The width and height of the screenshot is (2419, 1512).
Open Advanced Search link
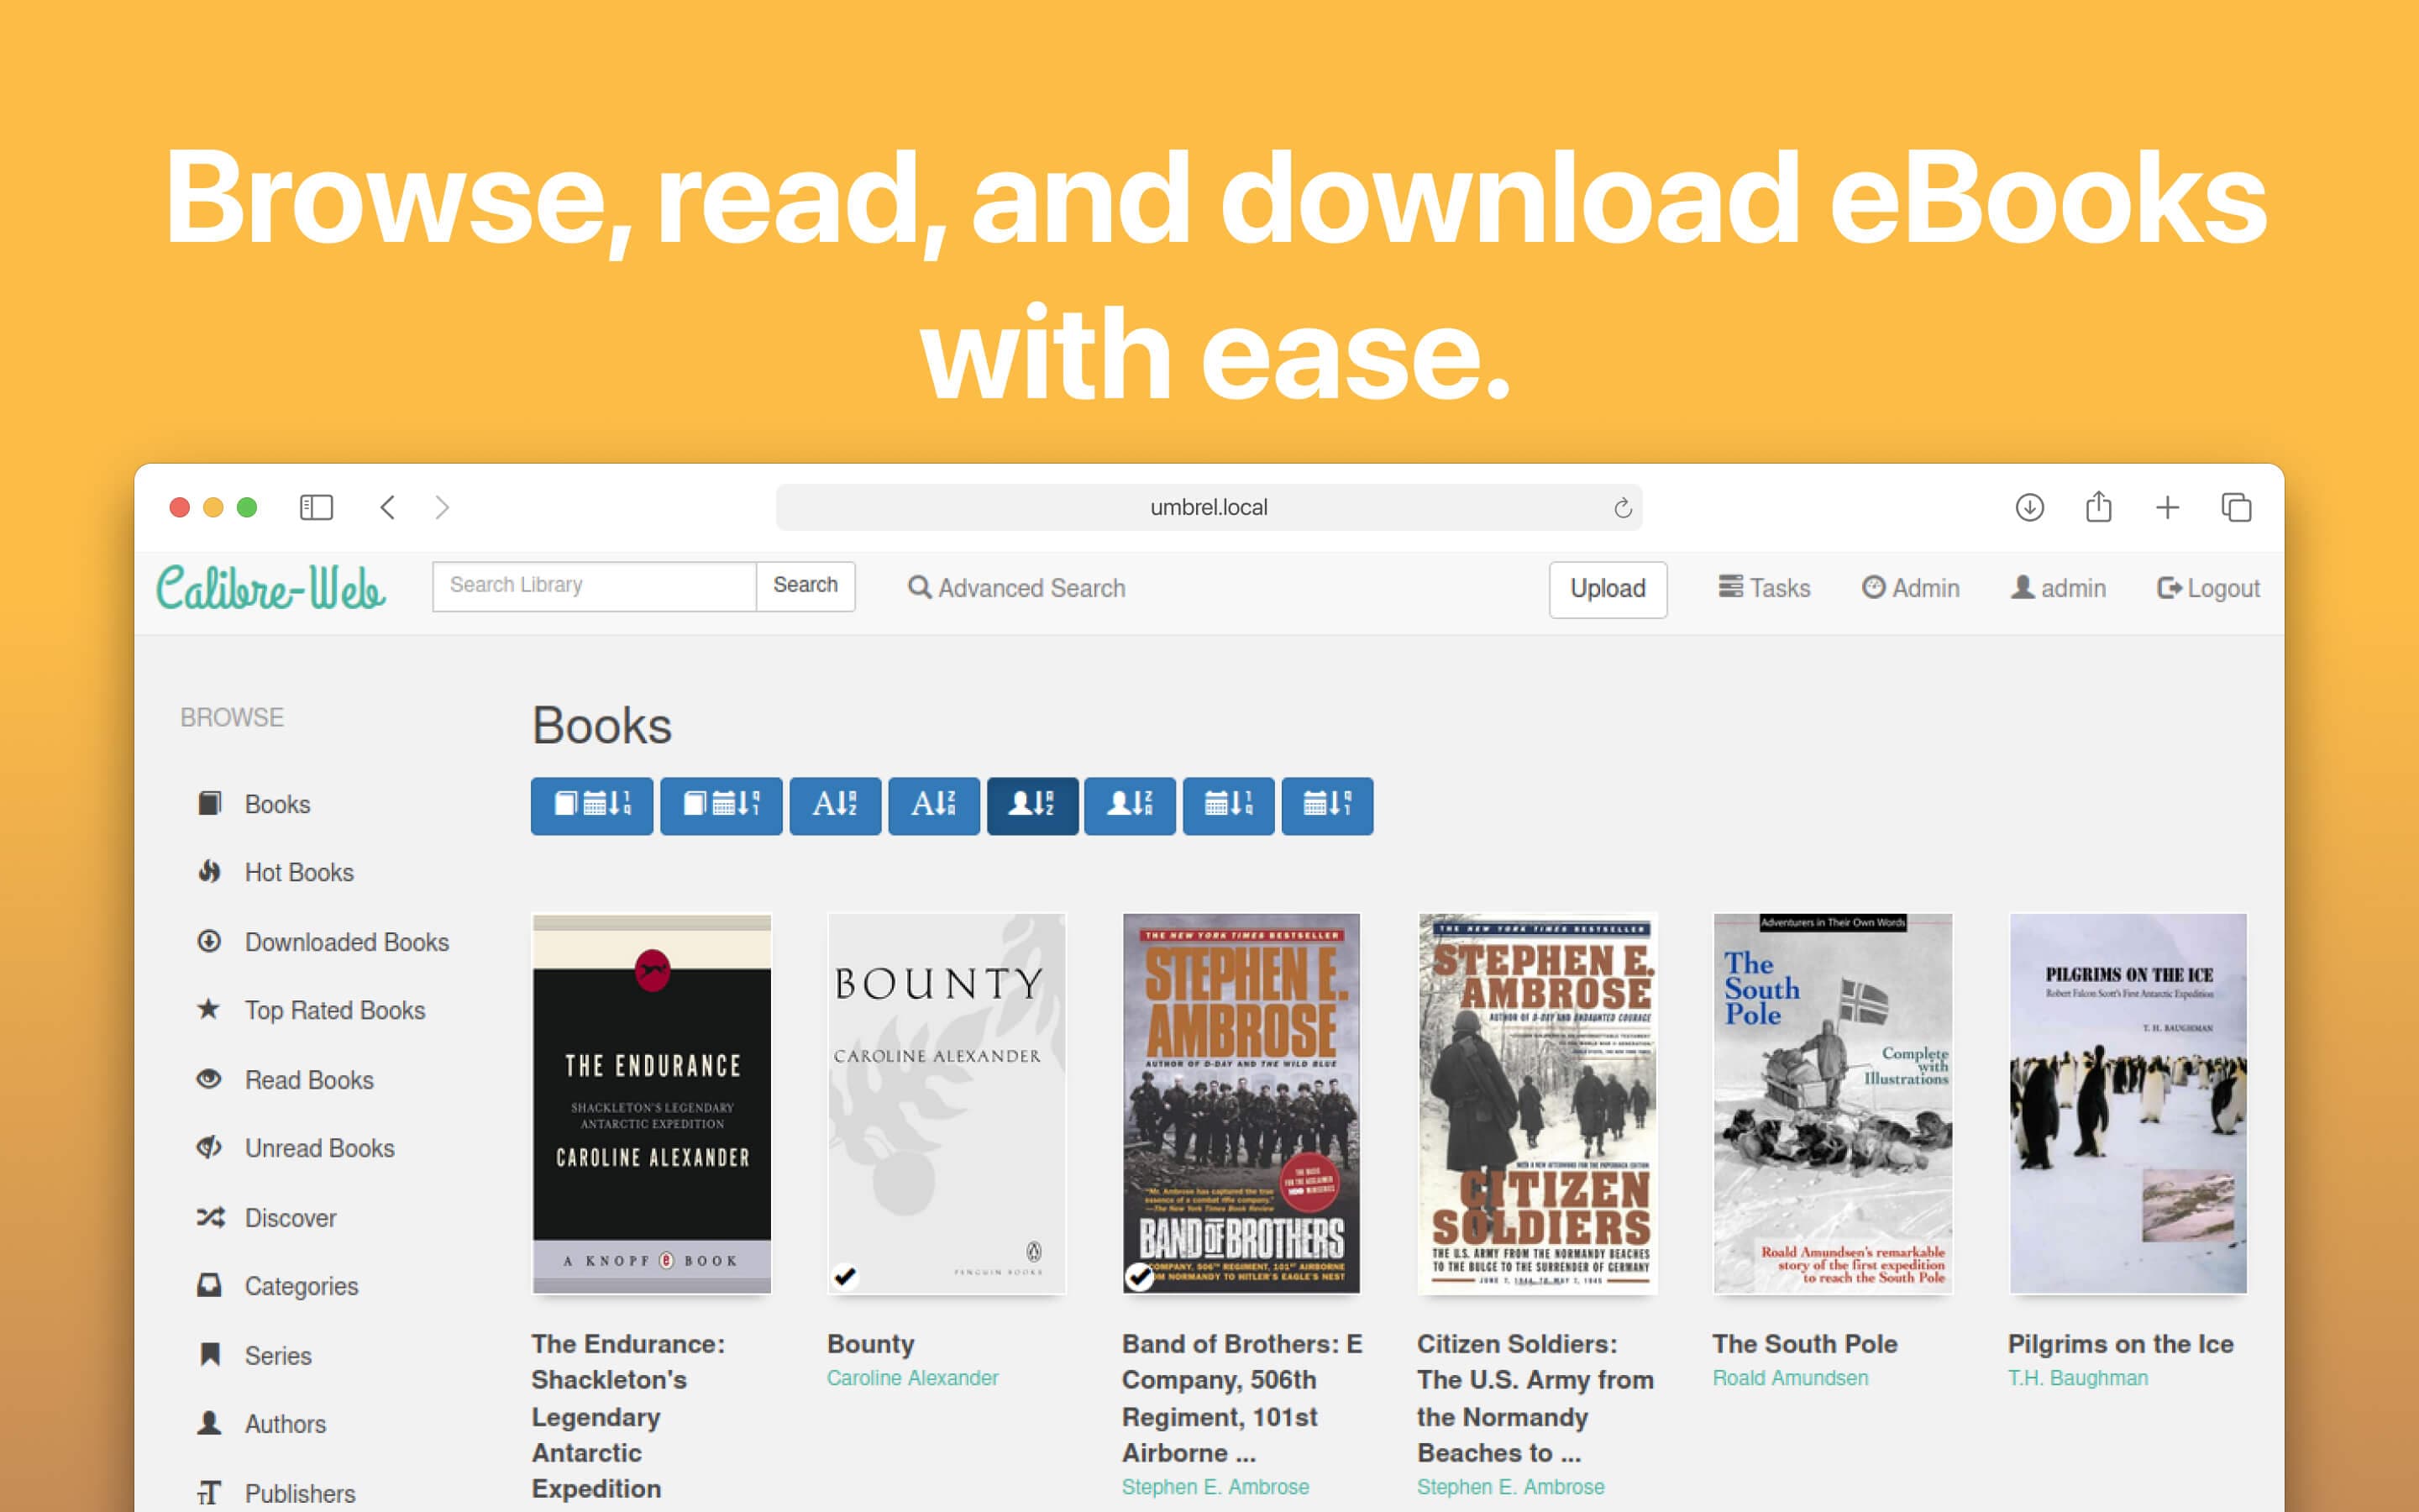click(x=1016, y=588)
